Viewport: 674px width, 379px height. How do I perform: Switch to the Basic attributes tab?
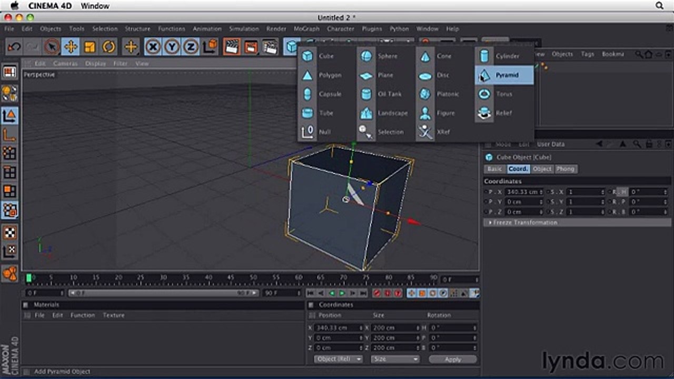click(494, 169)
